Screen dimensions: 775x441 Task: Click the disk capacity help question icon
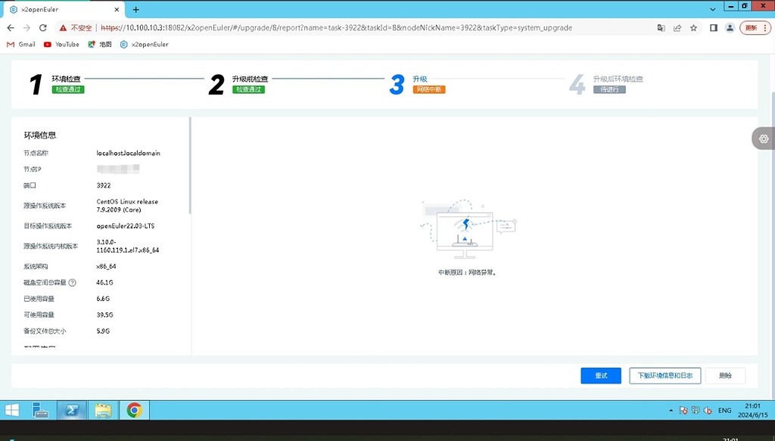73,283
